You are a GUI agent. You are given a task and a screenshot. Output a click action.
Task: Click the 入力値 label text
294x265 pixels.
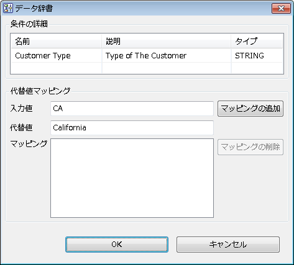[21, 109]
